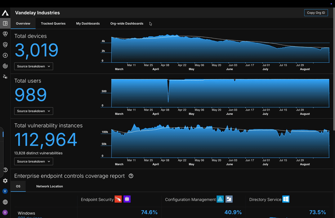Open the settings gear in sidebar

[5, 181]
